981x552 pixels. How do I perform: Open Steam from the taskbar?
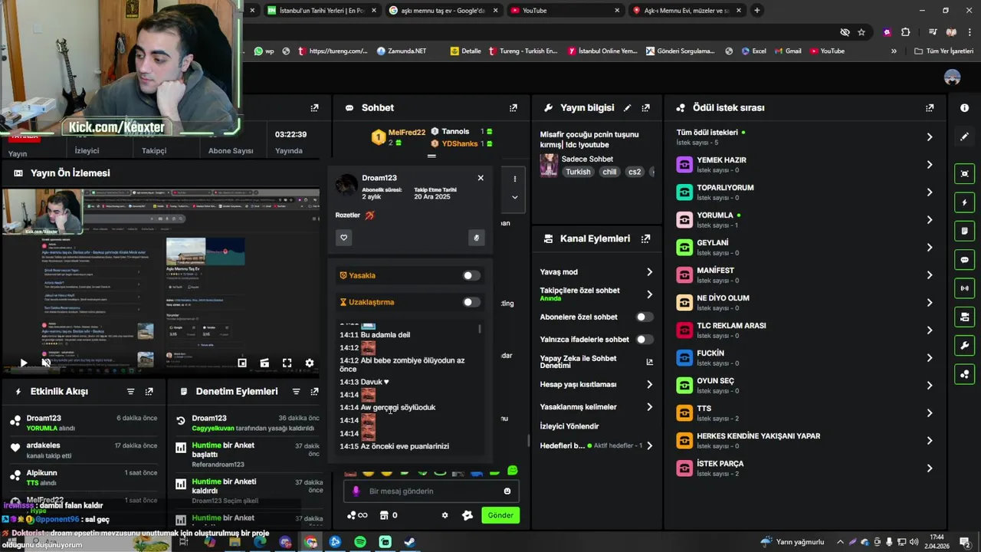(x=410, y=542)
